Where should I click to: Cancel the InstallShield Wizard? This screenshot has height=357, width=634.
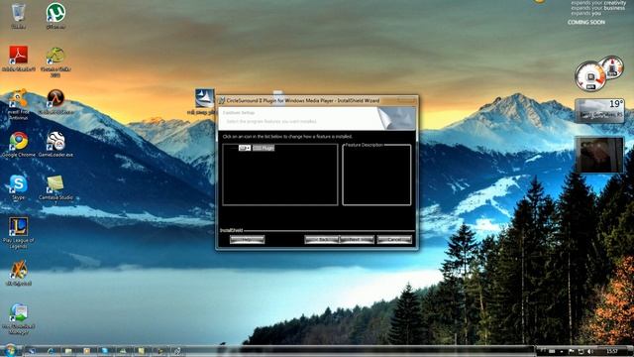pos(394,240)
